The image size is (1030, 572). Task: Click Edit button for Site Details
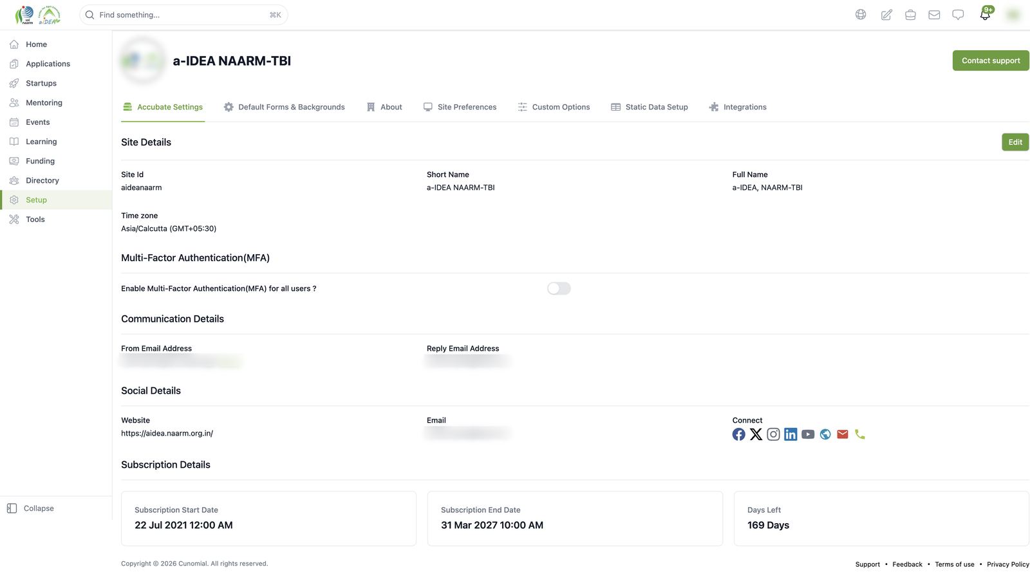point(1015,142)
